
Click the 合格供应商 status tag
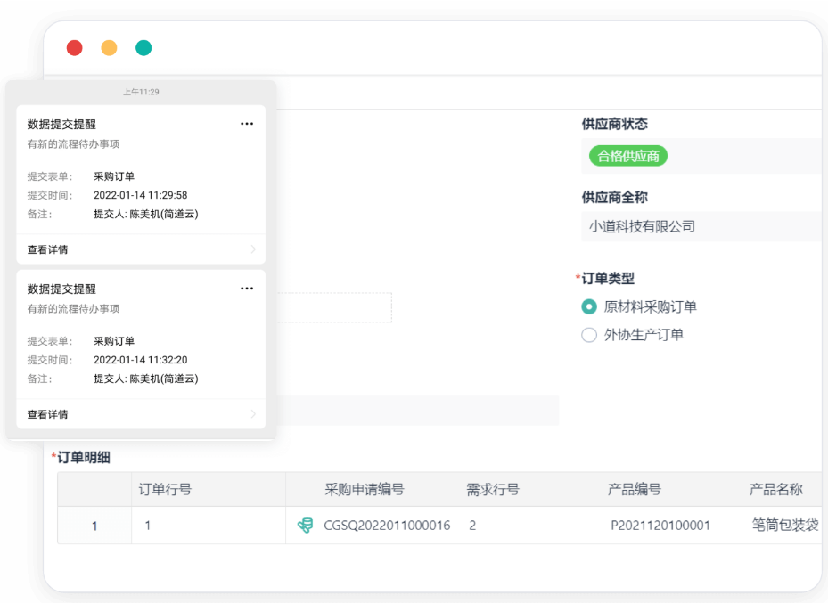627,156
